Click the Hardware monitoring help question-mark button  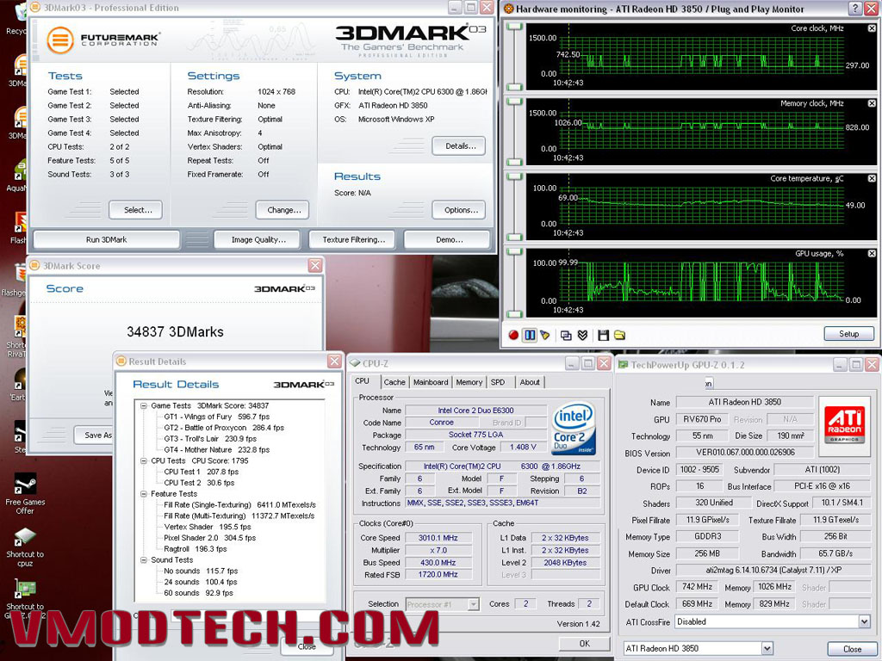point(855,8)
